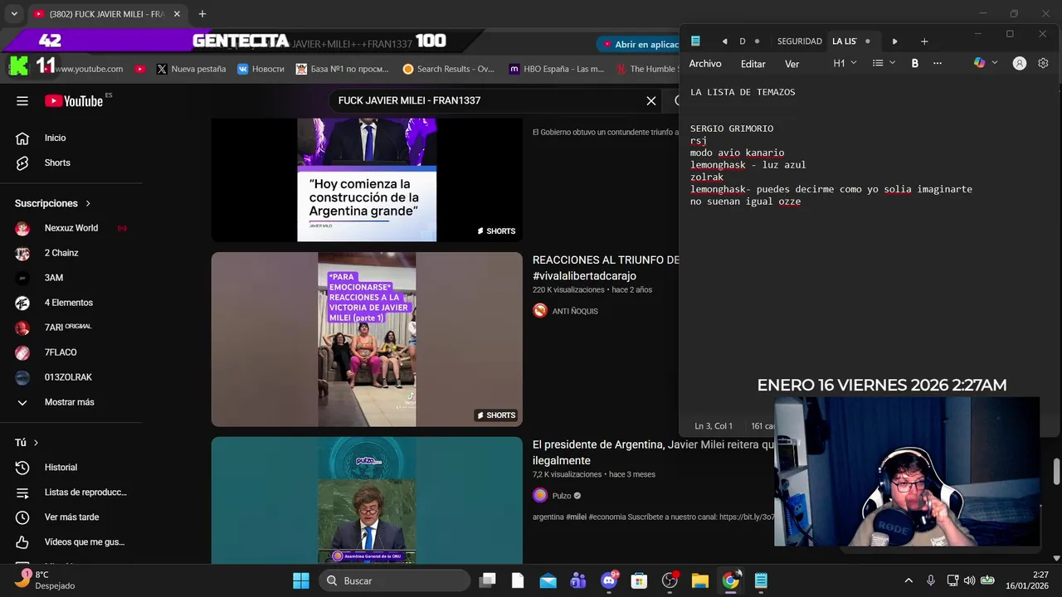Go to the YouTube logo home
The image size is (1062, 597).
click(75, 101)
